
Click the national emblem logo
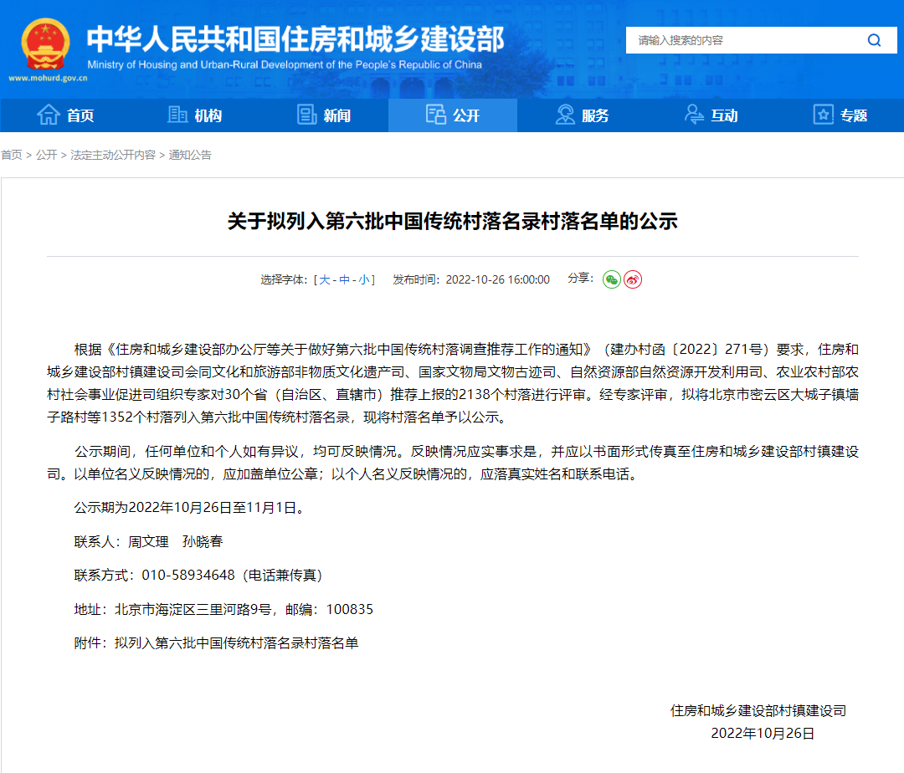(x=45, y=44)
